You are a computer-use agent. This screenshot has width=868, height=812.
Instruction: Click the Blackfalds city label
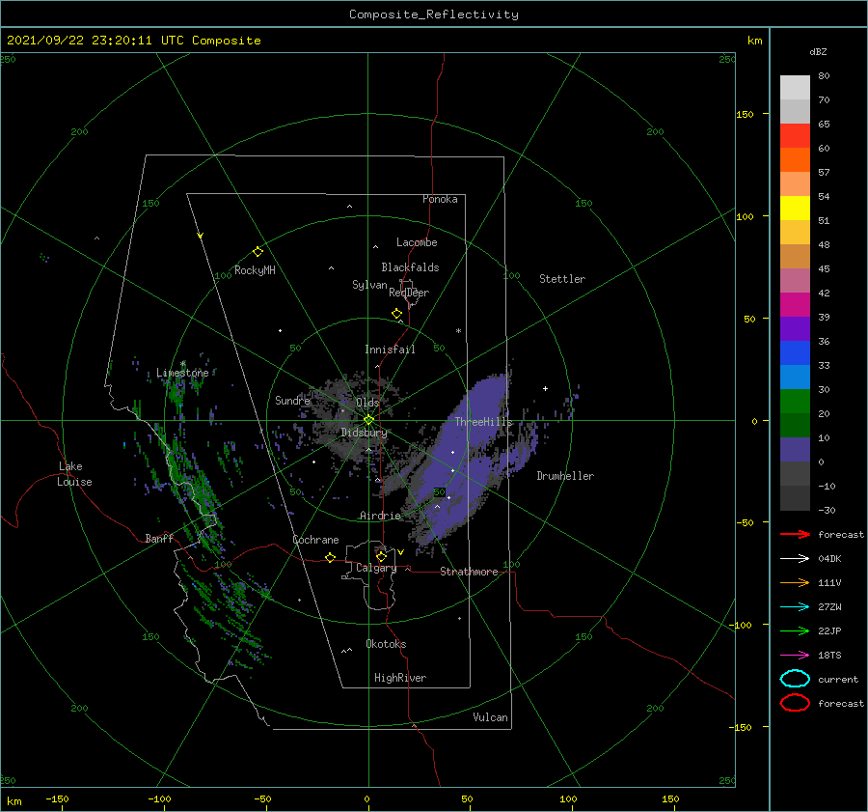coord(410,267)
